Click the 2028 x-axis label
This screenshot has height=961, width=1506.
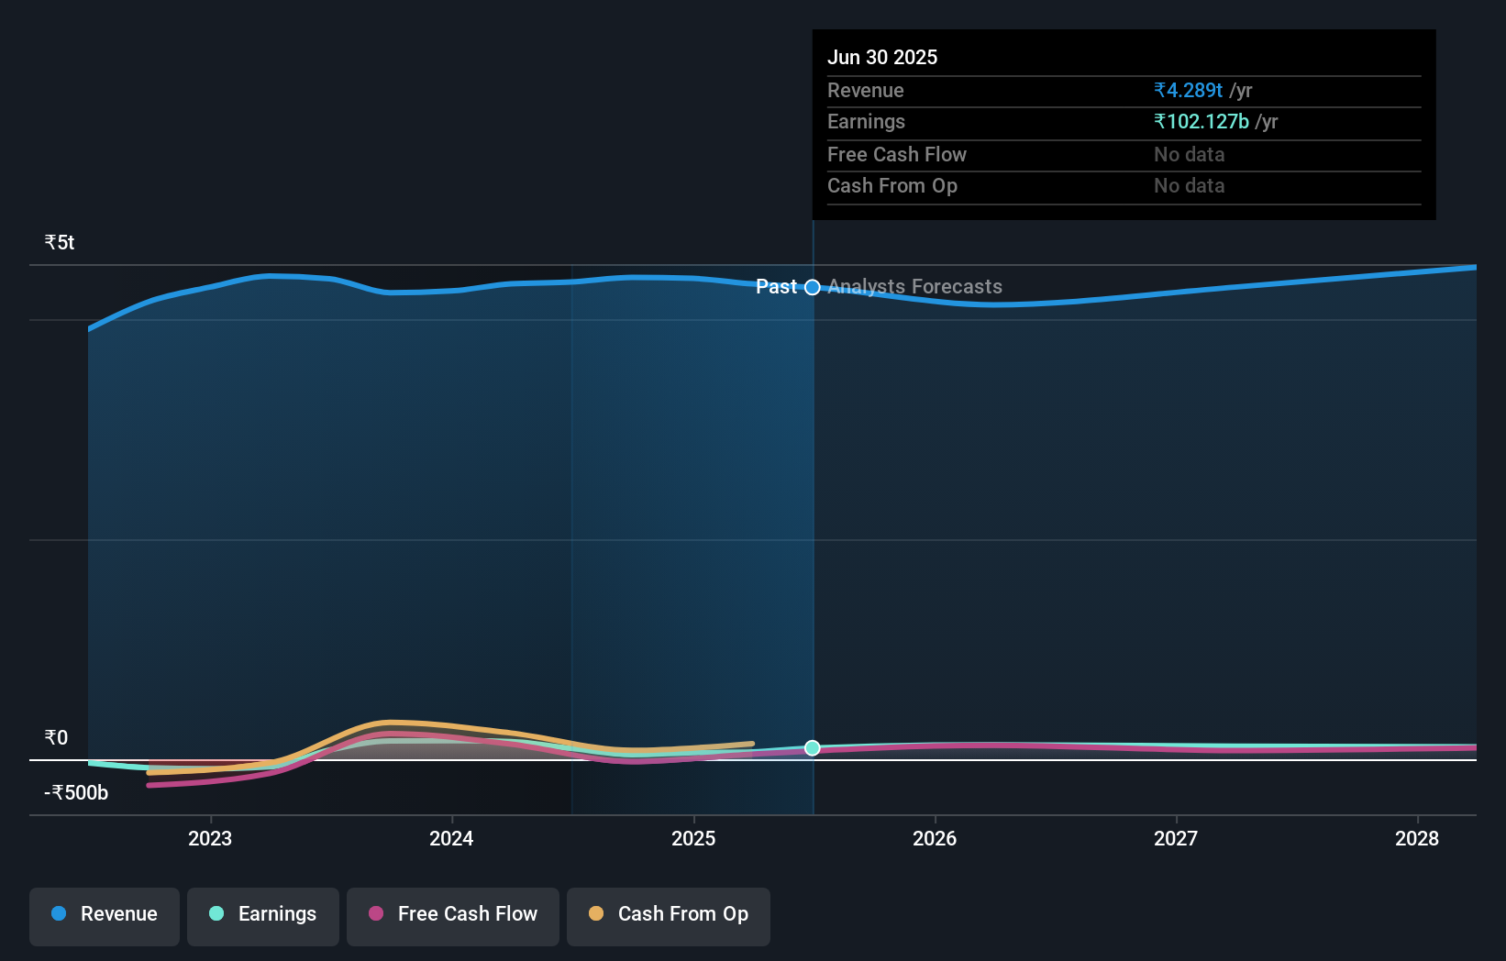pos(1417,838)
